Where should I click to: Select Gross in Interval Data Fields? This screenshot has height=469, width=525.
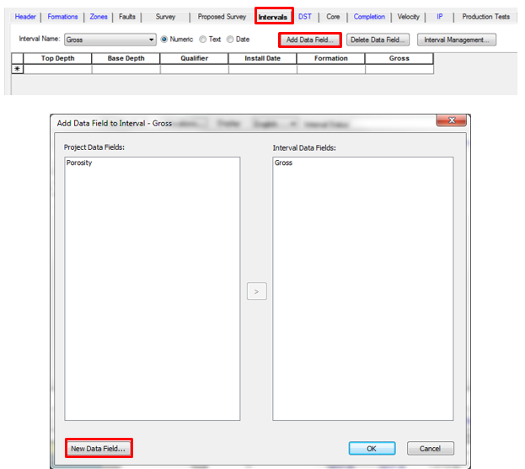tap(283, 163)
